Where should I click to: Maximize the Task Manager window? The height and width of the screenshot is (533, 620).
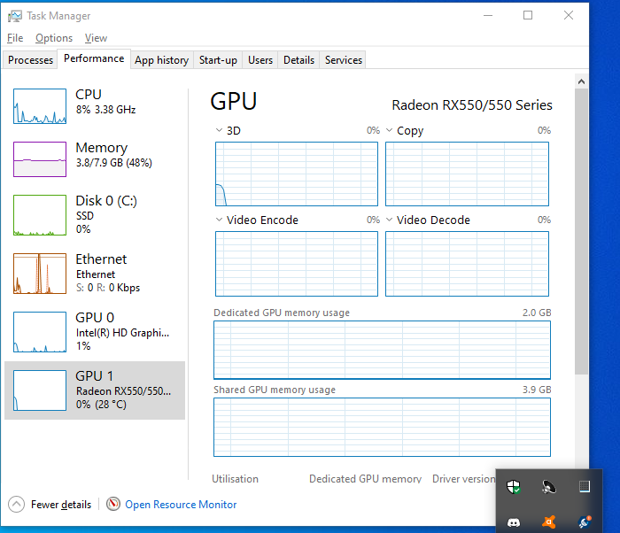(528, 15)
